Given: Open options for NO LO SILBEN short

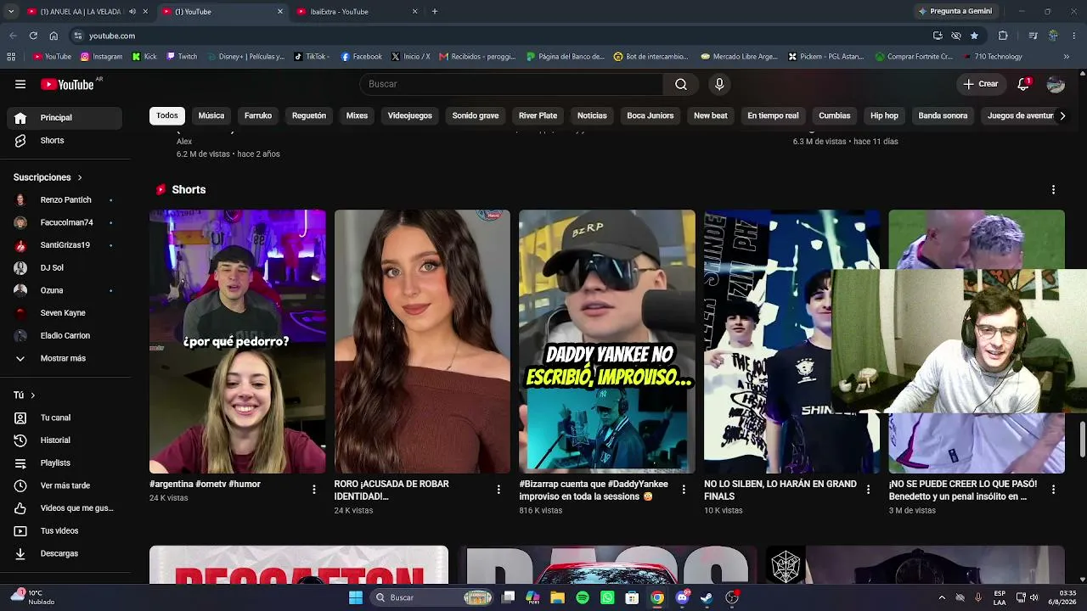Looking at the screenshot, I should coord(868,490).
